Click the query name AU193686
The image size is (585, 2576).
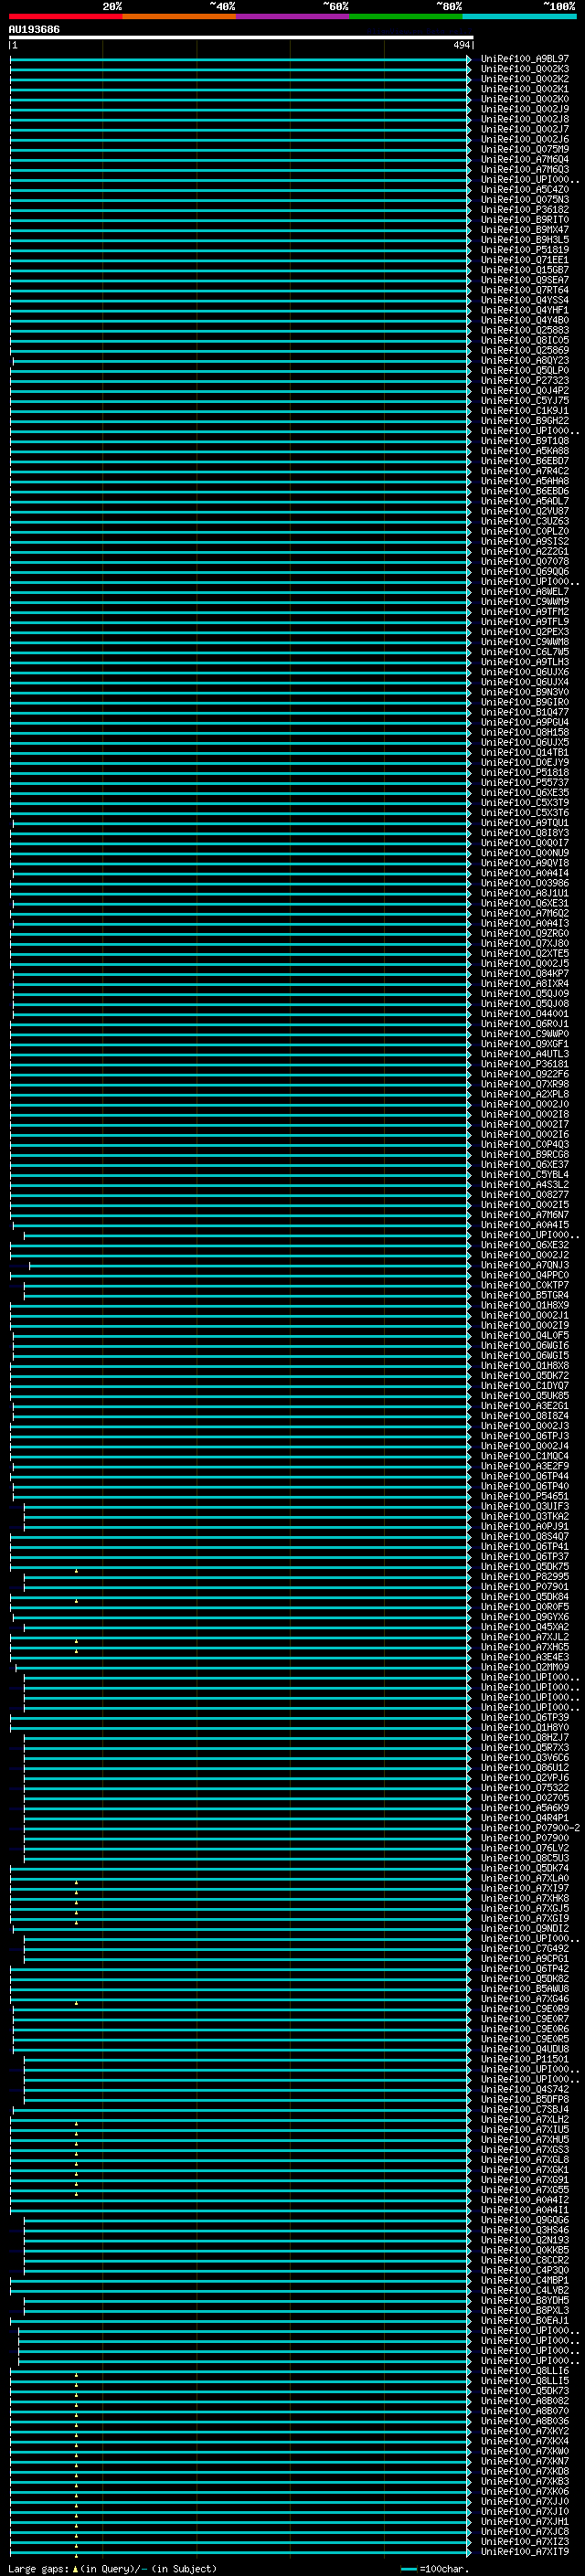coord(34,29)
